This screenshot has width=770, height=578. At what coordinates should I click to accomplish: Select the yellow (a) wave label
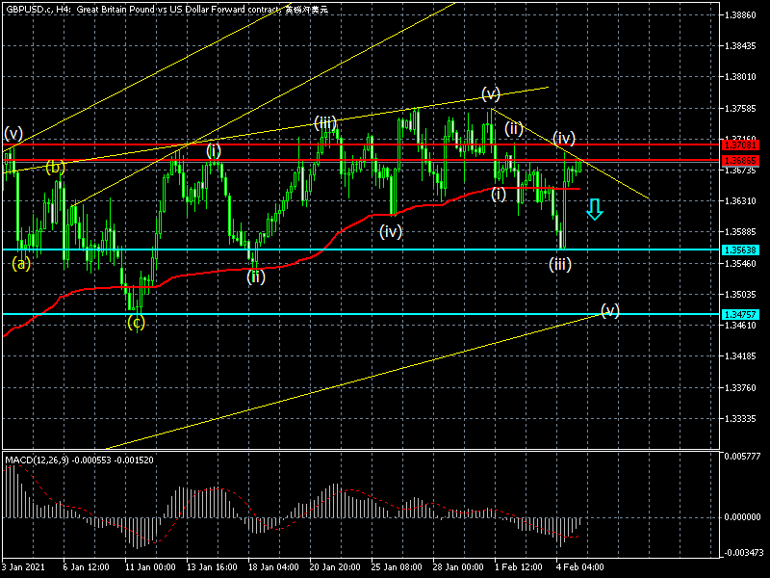(21, 262)
